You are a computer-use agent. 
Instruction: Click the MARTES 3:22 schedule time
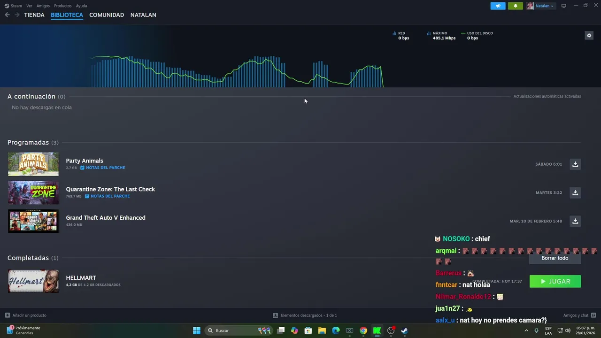click(549, 192)
